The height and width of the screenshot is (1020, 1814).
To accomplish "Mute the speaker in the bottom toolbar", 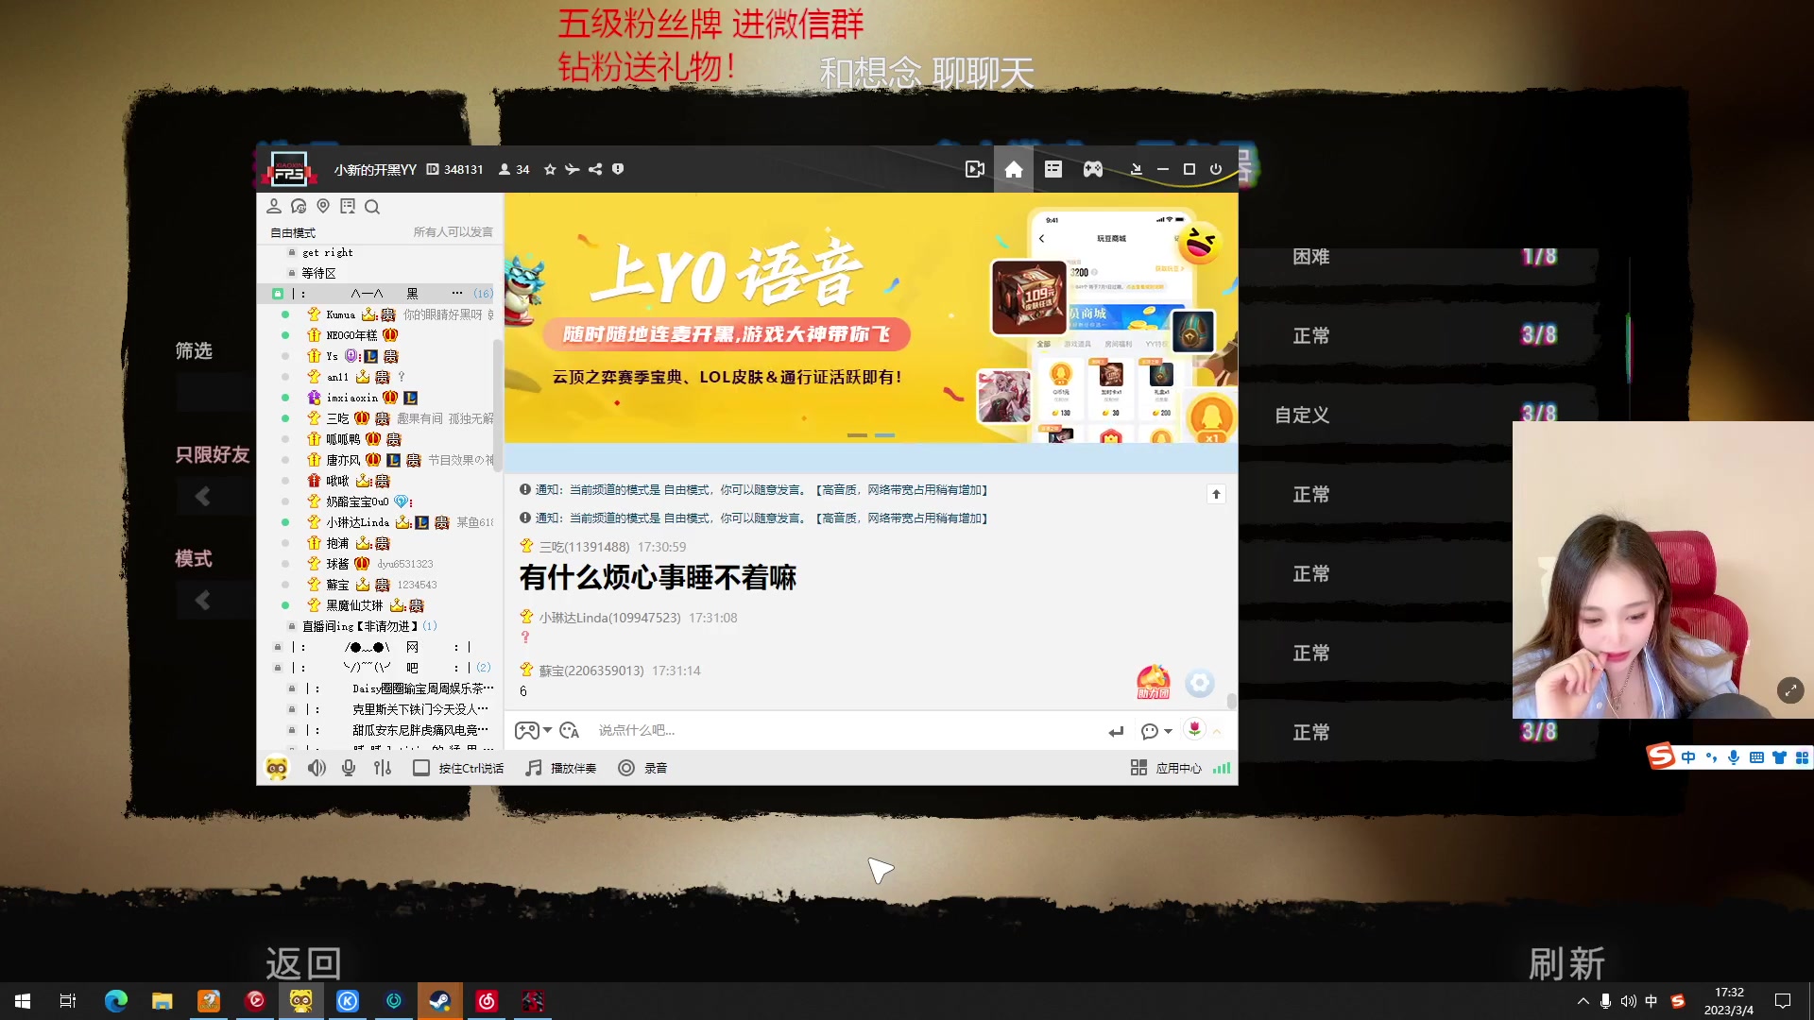I will (317, 767).
